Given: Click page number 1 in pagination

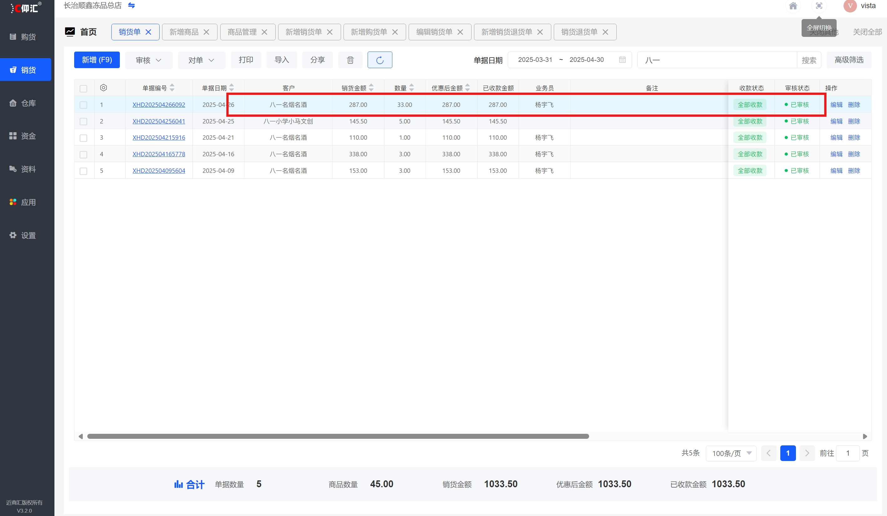Looking at the screenshot, I should (788, 453).
